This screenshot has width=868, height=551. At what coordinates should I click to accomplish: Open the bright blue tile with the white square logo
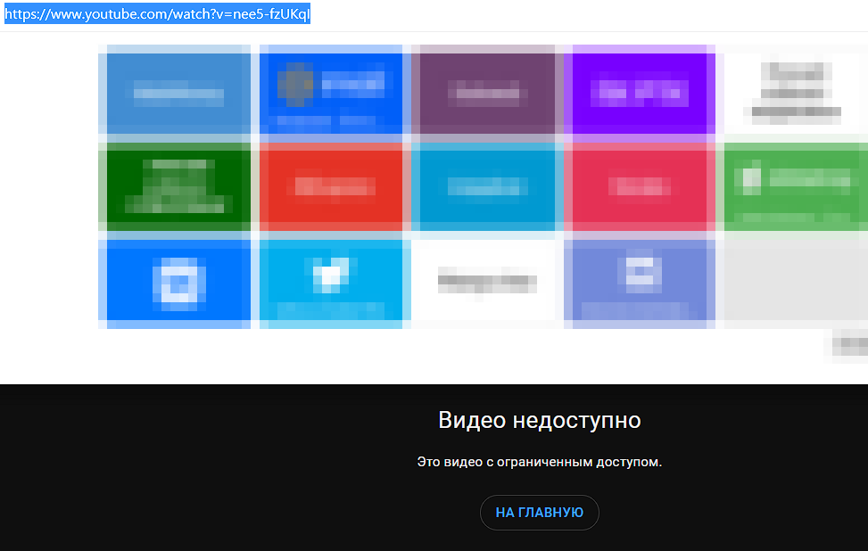(x=176, y=283)
